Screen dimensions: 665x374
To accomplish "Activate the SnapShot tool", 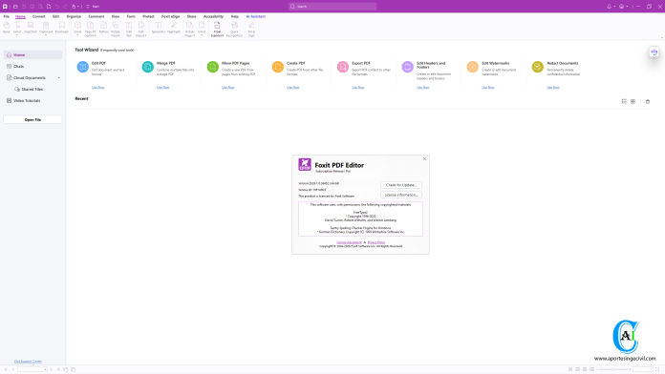I will tap(31, 28).
